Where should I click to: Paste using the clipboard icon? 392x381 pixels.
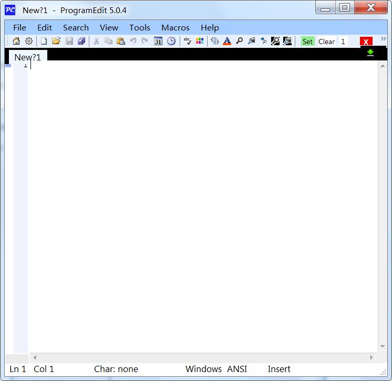tap(121, 41)
